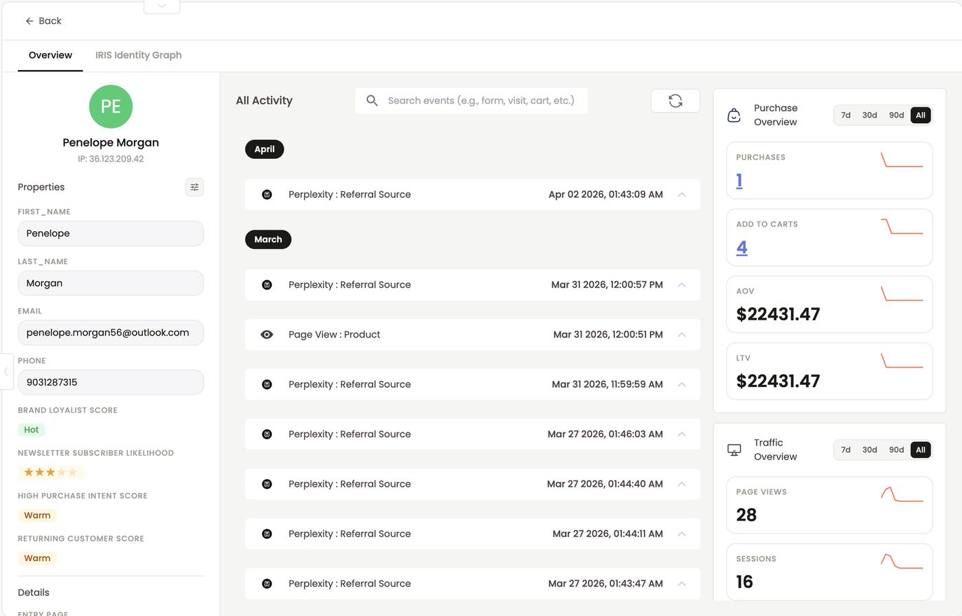Click the top pull-down chevron handle
Viewport: 962px width, 616px height.
point(162,6)
